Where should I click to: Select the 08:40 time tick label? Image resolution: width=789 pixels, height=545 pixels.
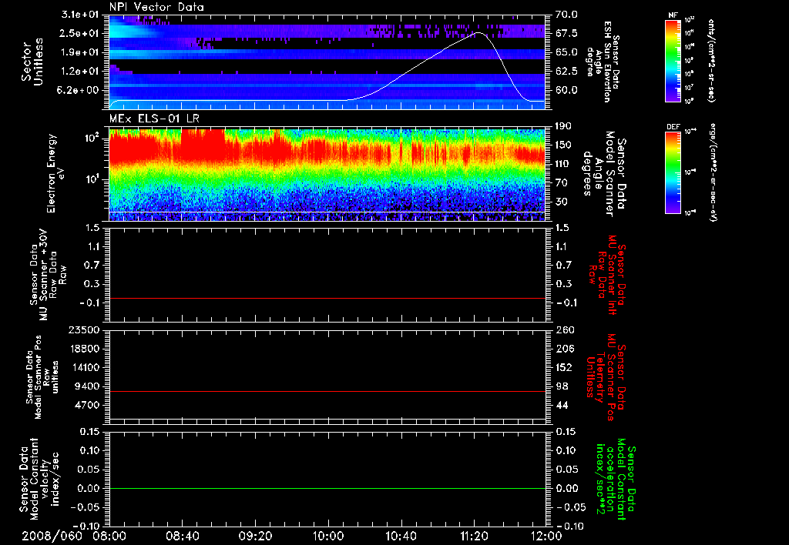coord(182,534)
